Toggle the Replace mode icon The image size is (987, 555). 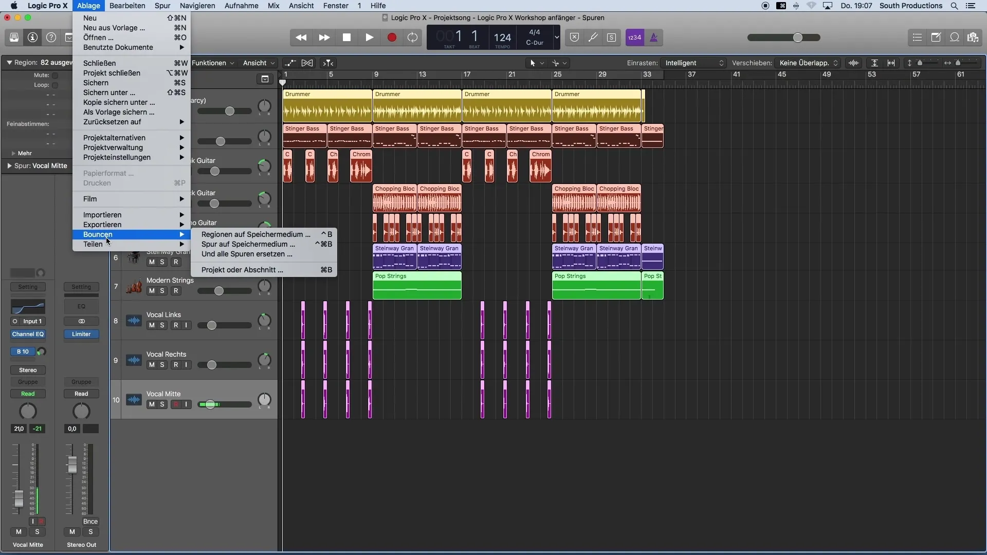pyautogui.click(x=575, y=38)
